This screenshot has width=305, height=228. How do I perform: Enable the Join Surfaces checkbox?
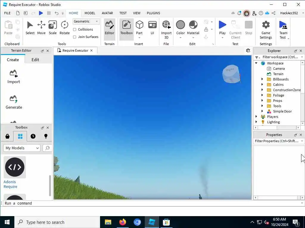74,37
